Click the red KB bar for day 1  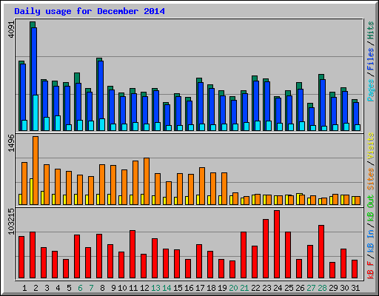21,258
